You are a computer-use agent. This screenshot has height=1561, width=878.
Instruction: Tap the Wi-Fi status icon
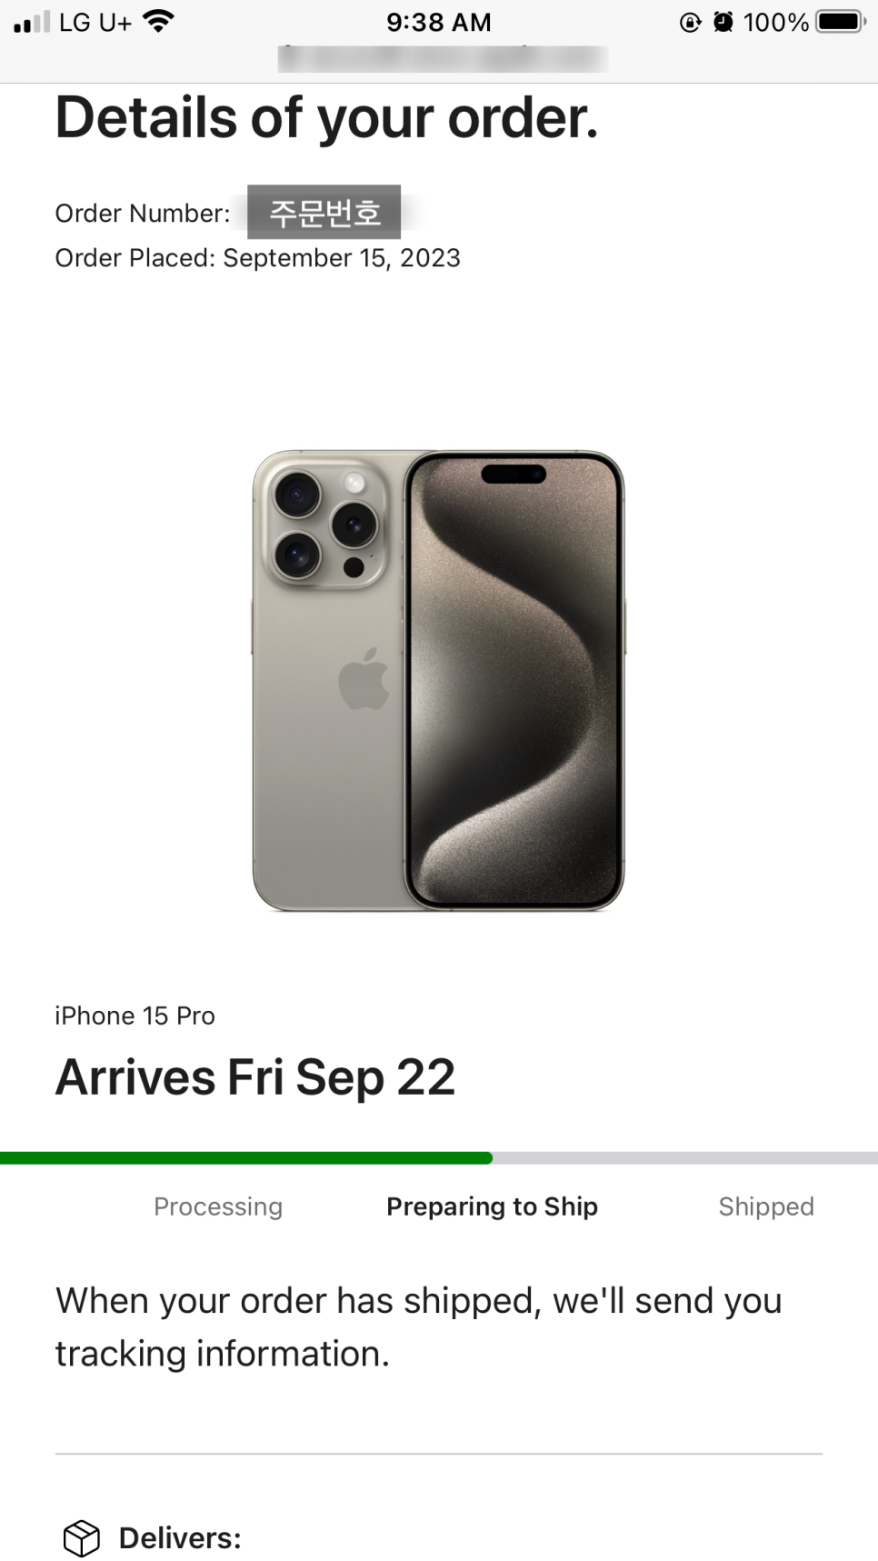[x=159, y=21]
